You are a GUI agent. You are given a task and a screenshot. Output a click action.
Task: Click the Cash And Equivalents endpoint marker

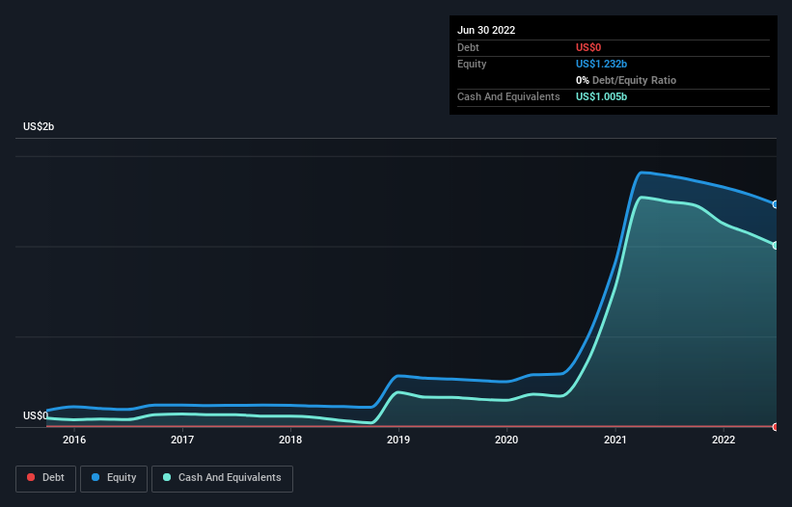(x=776, y=245)
